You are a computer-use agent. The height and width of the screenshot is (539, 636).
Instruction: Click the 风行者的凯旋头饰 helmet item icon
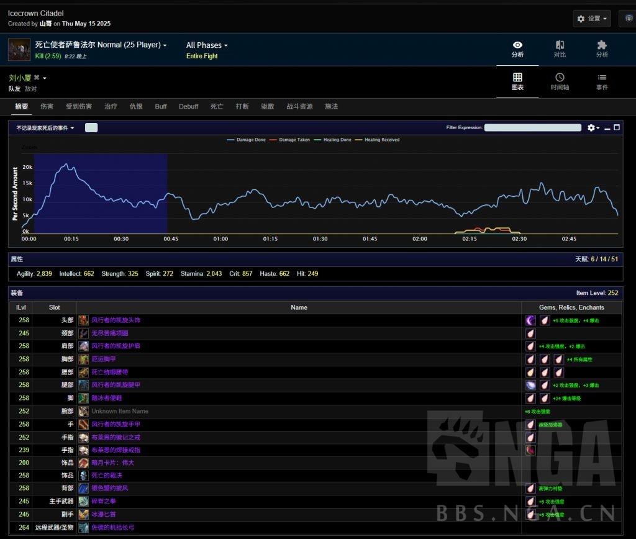click(83, 320)
